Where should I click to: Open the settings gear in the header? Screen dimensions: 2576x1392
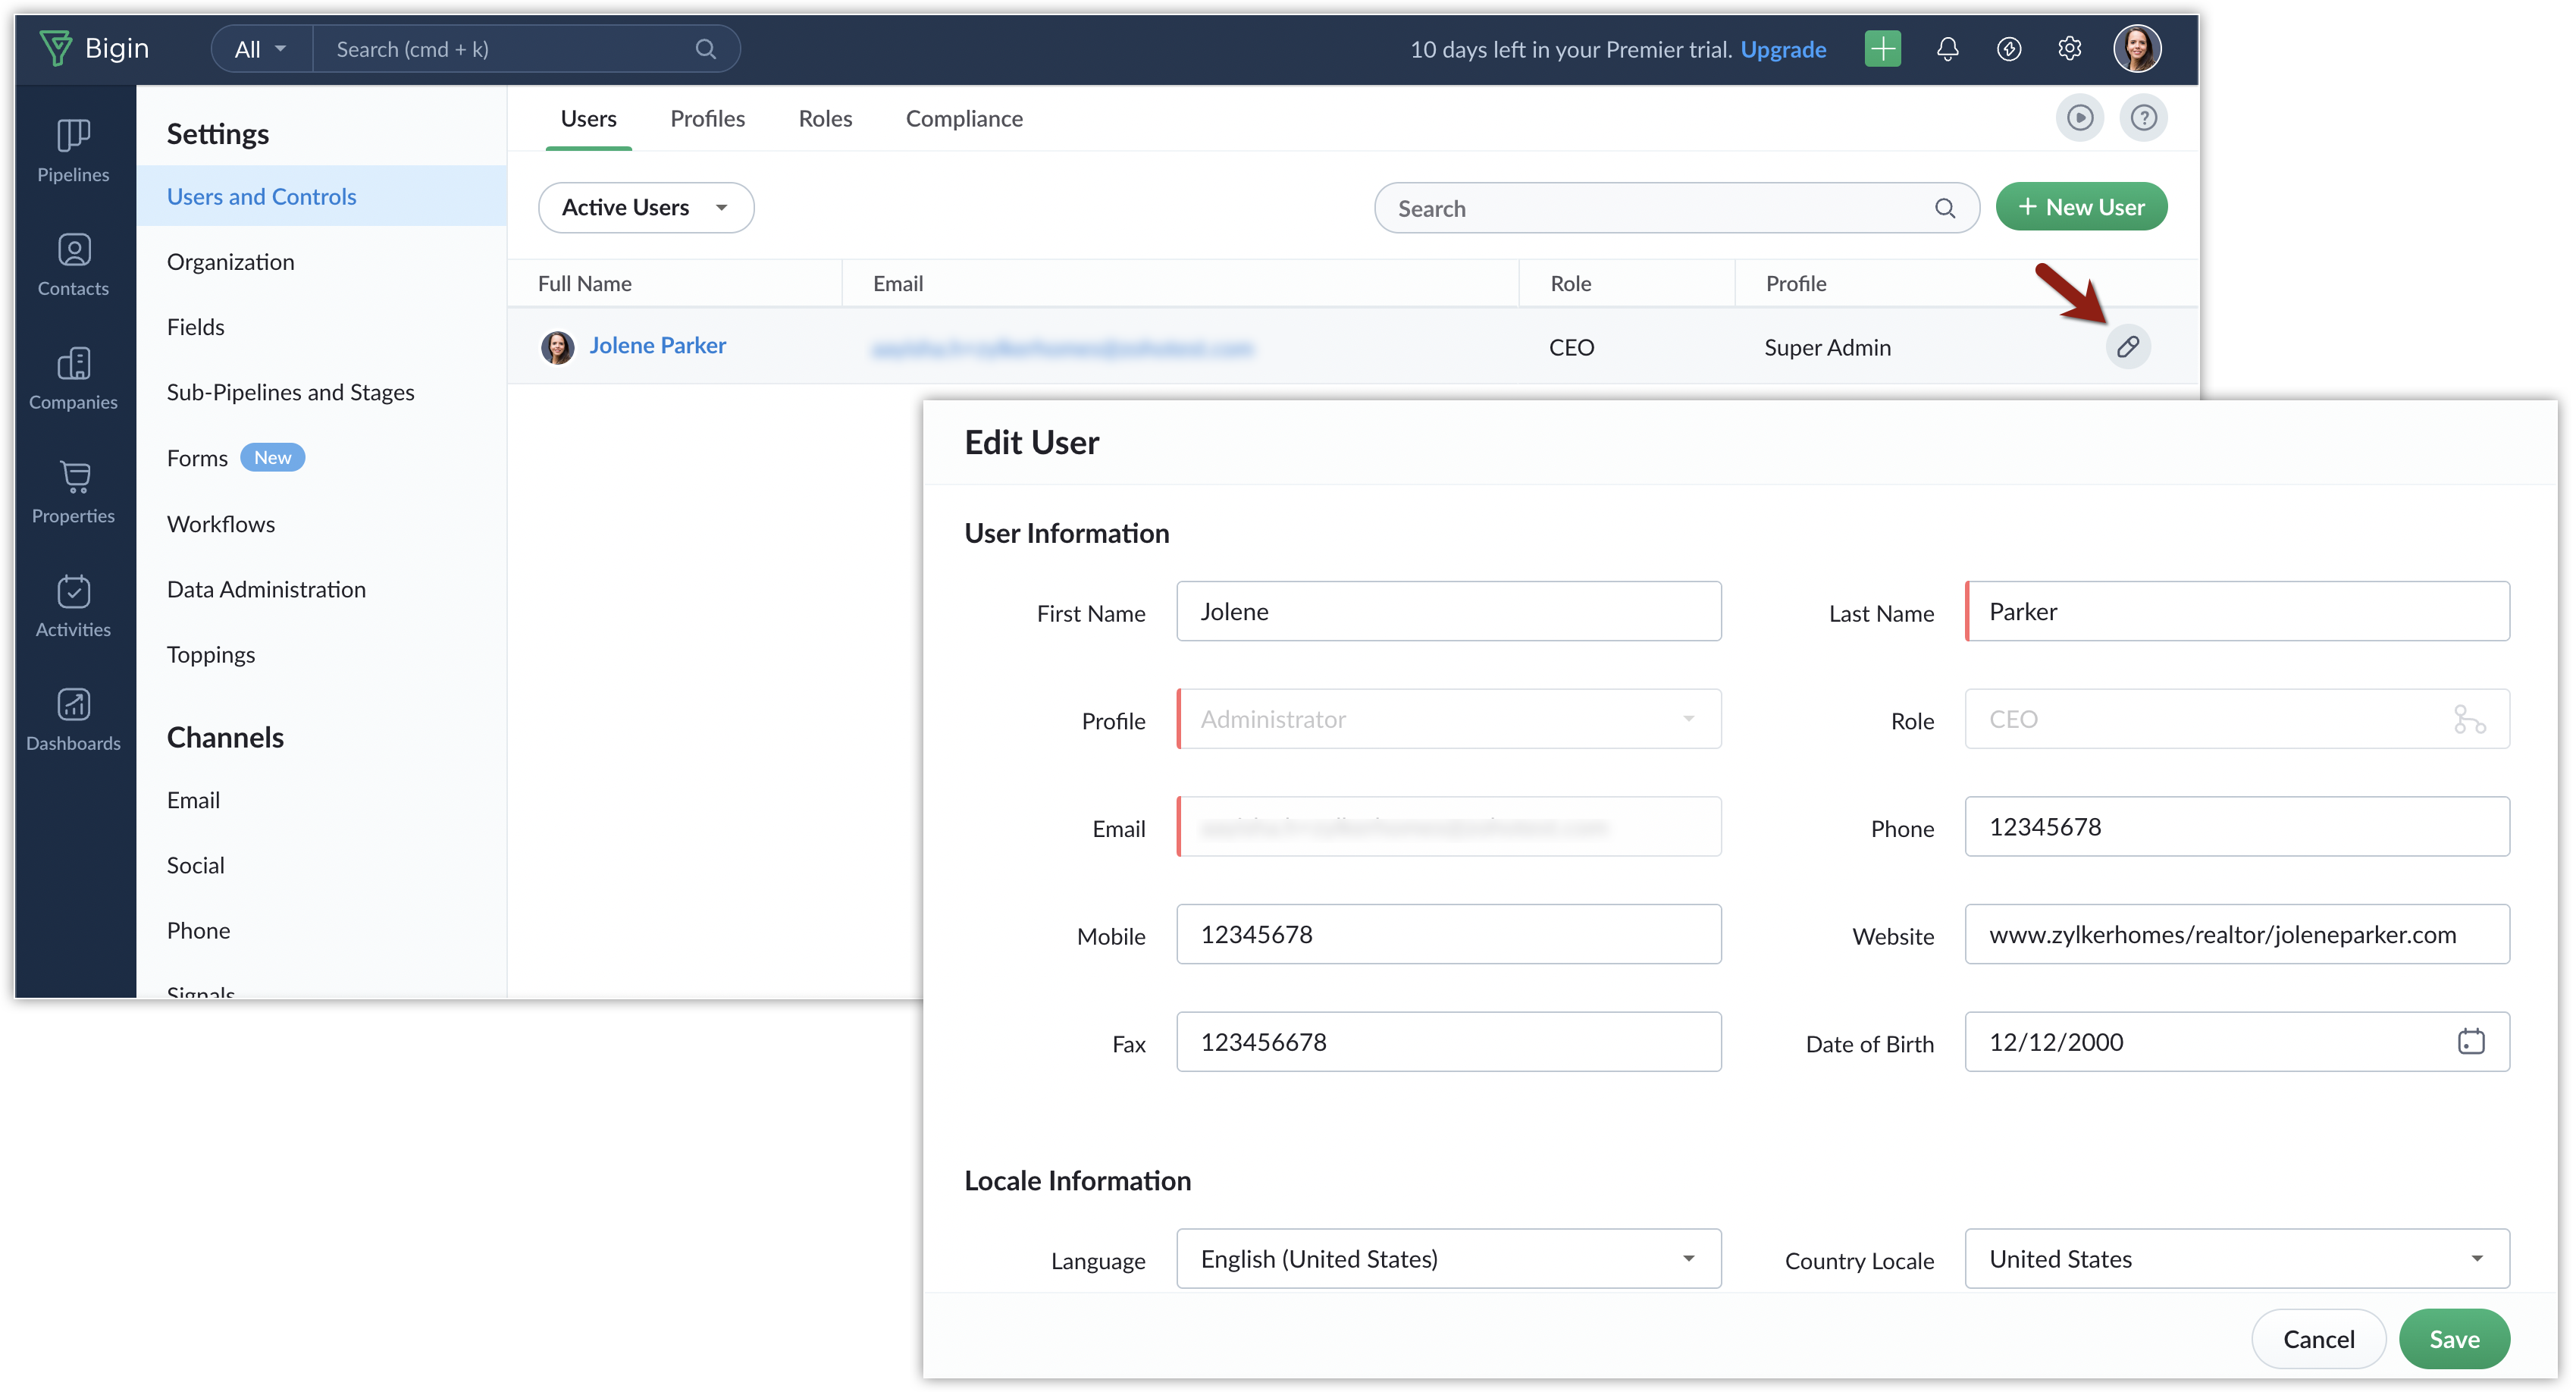(x=2069, y=49)
